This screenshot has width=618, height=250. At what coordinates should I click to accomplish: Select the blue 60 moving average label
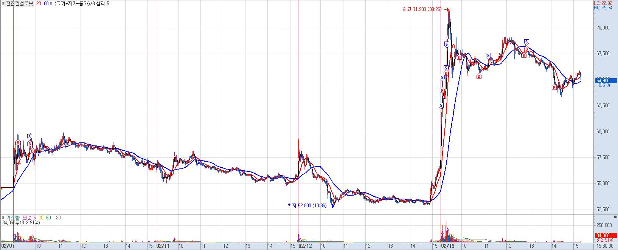[x=46, y=3]
